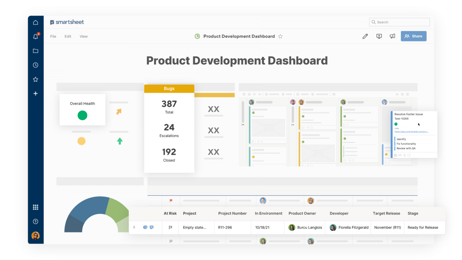Image resolution: width=462 pixels, height=260 pixels.
Task: Select the pencil edit icon
Action: click(365, 36)
